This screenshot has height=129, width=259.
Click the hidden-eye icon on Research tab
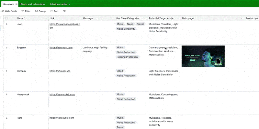(17, 4)
